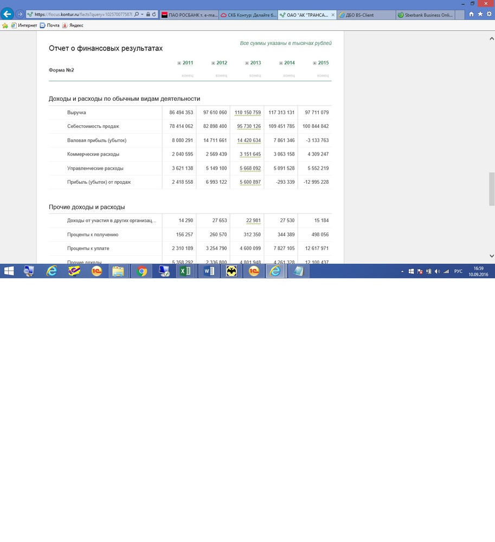Click 2013 cost value 95 730 126
Image resolution: width=495 pixels, height=542 pixels.
pos(249,126)
